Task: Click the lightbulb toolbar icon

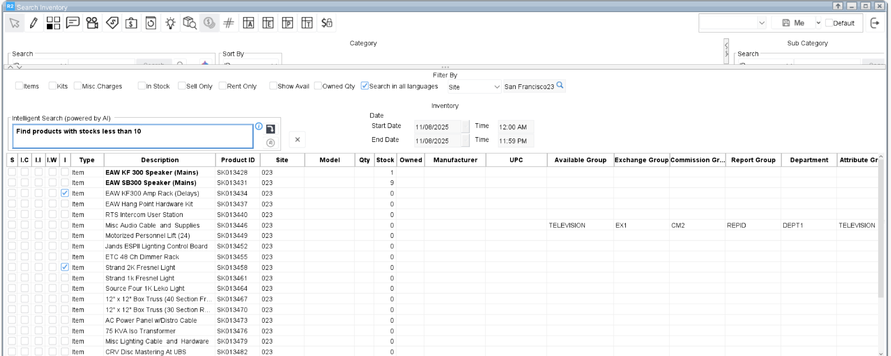Action: pos(170,23)
